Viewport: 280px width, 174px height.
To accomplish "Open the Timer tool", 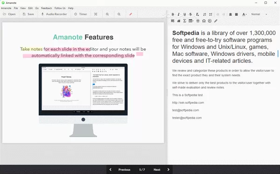I will point(81,14).
